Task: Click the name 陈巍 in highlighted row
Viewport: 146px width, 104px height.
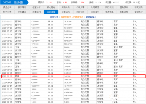Action: (17, 76)
